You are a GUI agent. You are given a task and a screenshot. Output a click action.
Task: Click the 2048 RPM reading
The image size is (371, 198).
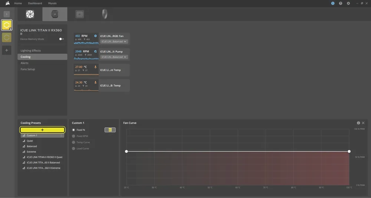(82, 51)
